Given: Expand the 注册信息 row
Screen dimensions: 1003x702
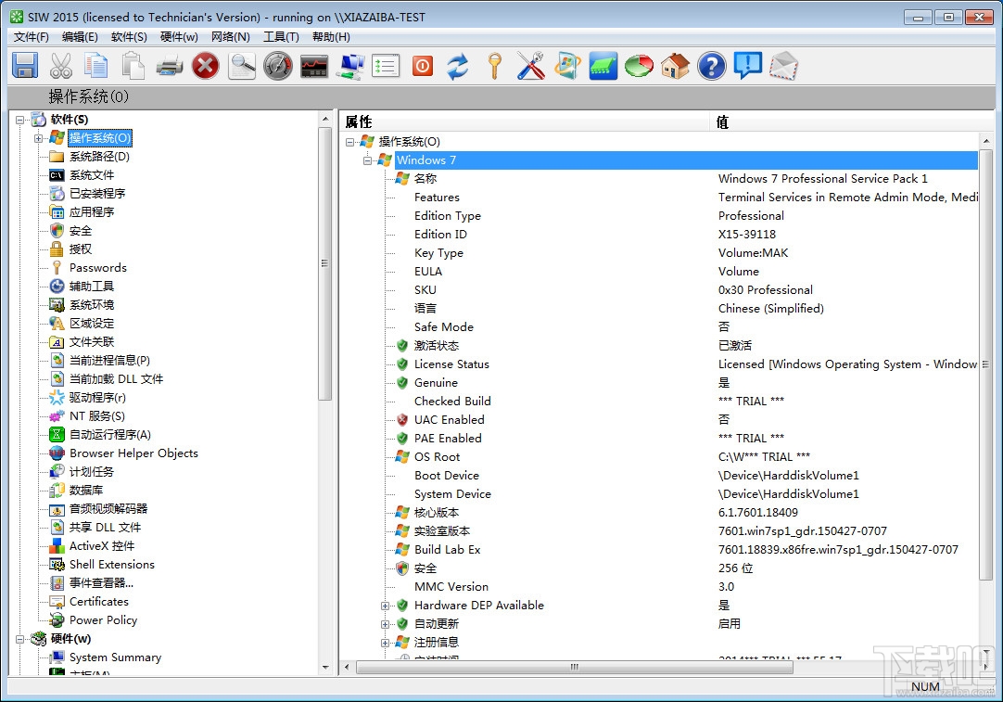Looking at the screenshot, I should pyautogui.click(x=385, y=644).
